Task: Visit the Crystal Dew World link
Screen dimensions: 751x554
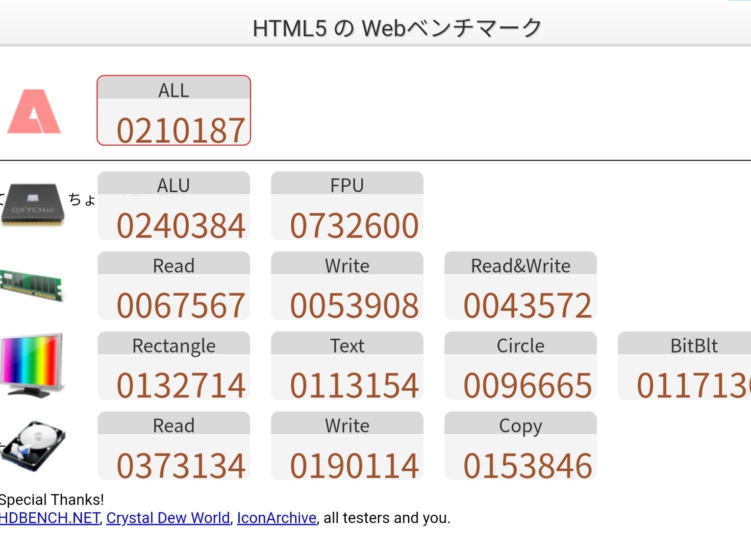Action: (168, 518)
